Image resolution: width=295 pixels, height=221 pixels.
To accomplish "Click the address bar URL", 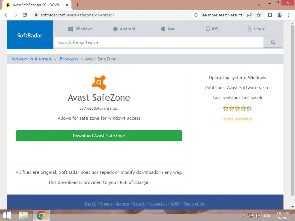I will (77, 15).
